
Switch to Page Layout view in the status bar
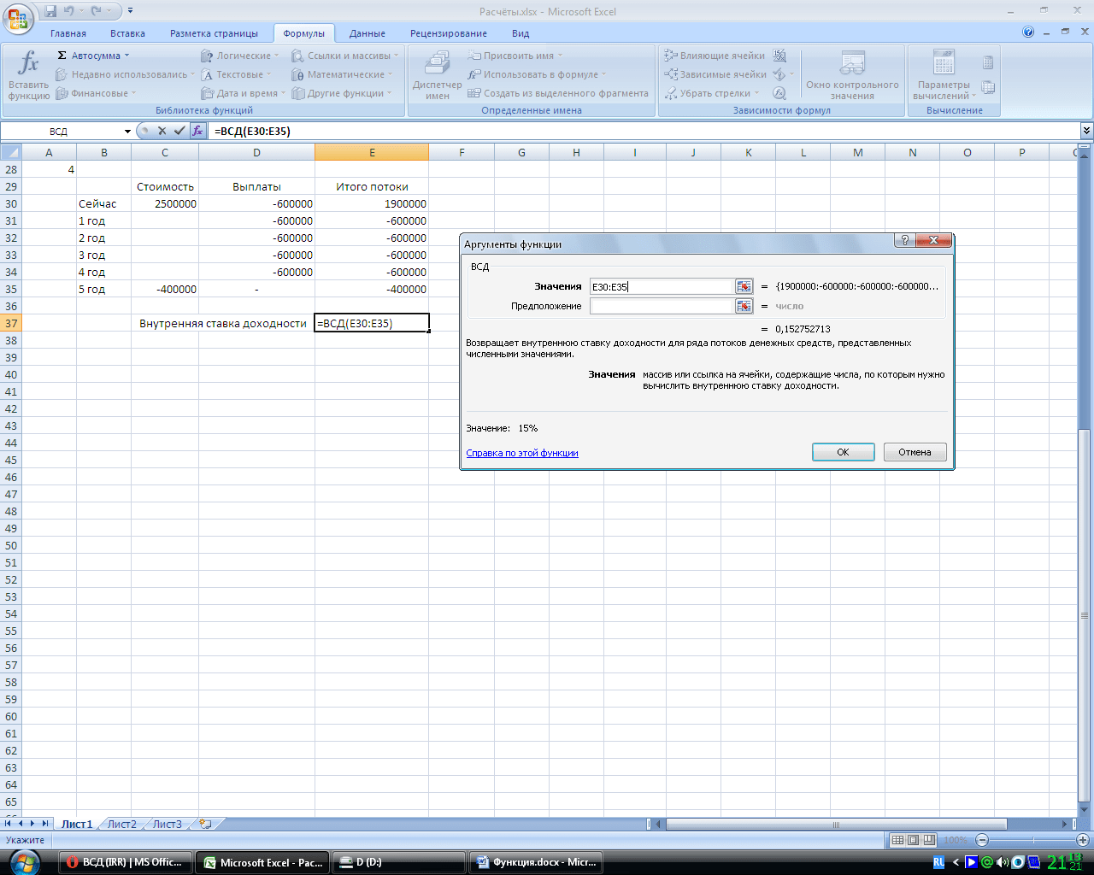pos(913,840)
